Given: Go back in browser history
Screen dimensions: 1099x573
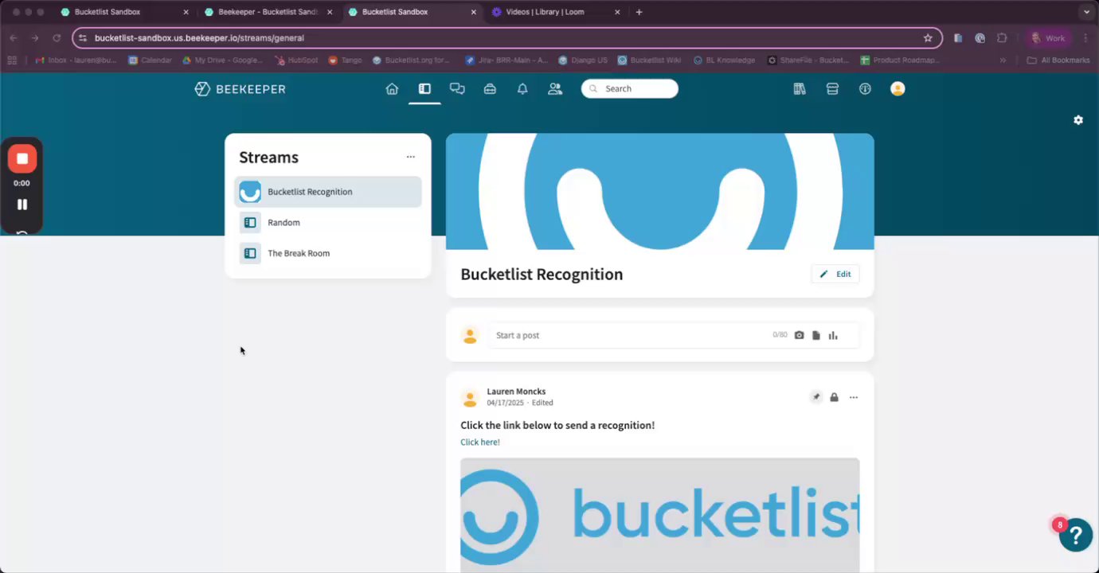Looking at the screenshot, I should pyautogui.click(x=14, y=38).
